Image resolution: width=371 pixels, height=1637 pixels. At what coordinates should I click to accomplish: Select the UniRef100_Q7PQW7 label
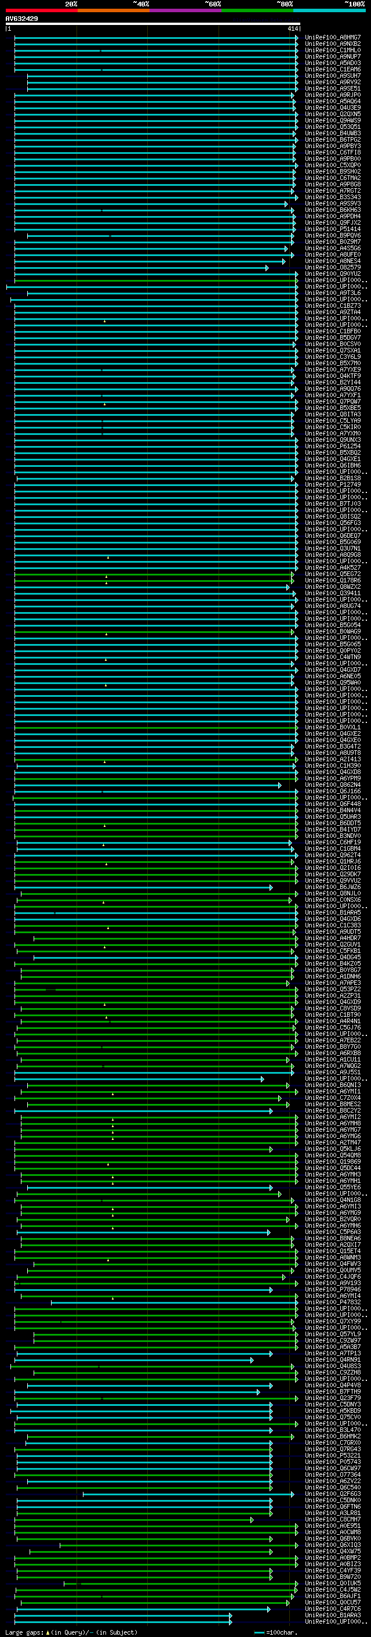333,402
